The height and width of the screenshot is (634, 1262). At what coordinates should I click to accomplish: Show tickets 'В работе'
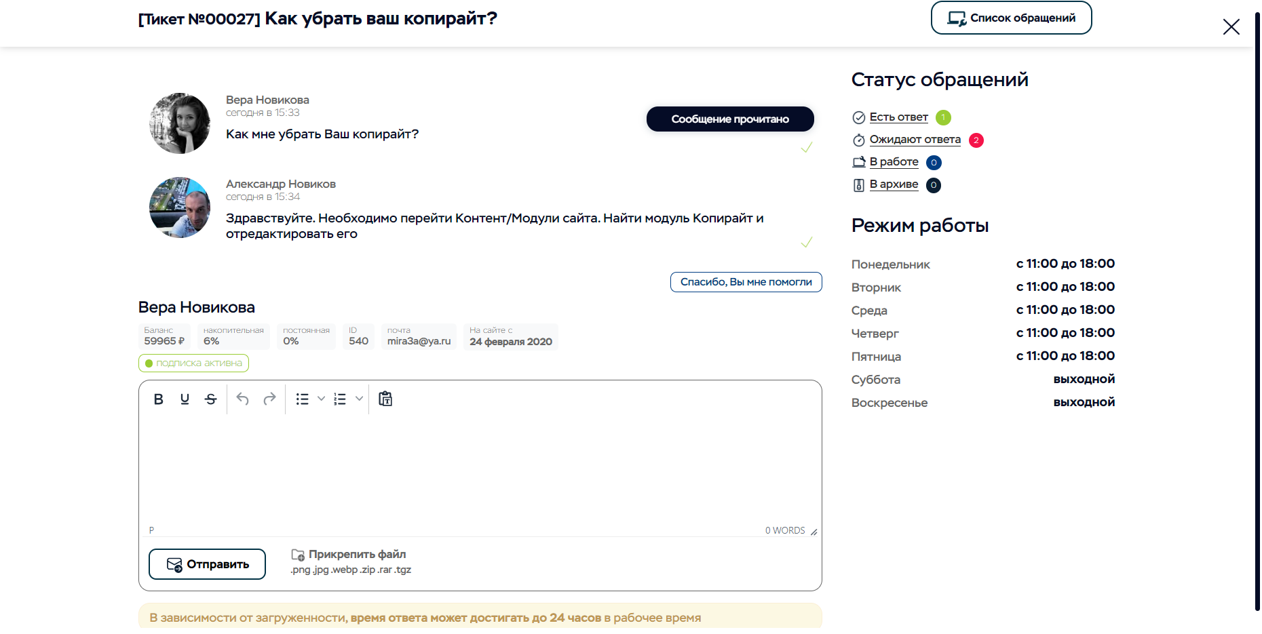pos(894,162)
